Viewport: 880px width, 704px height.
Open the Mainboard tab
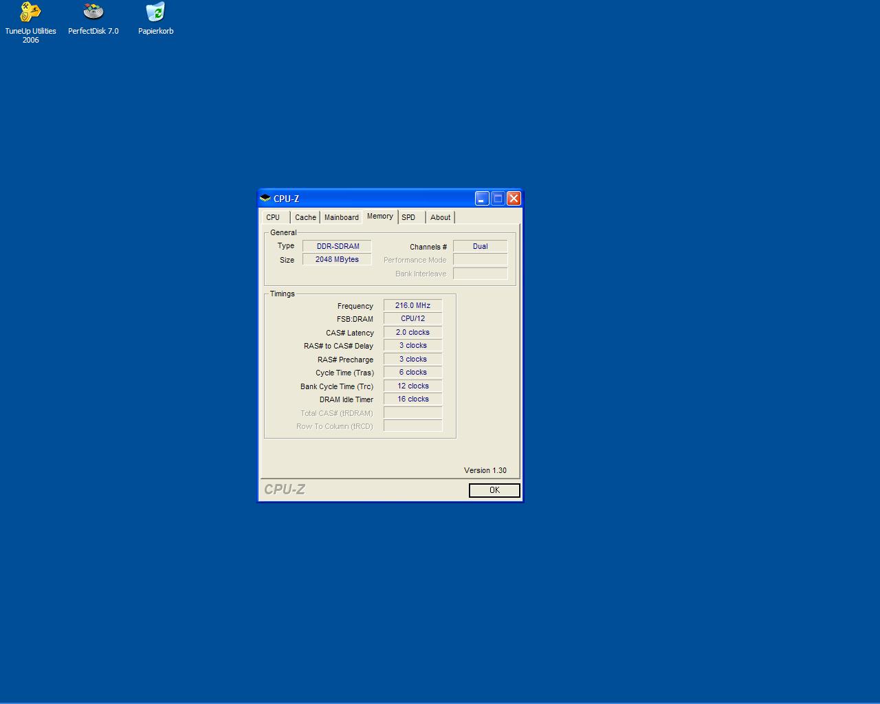pos(342,217)
